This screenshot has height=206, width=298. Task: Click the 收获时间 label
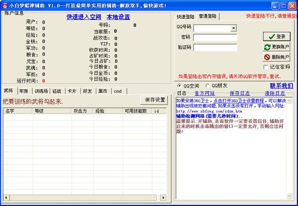[100, 50]
